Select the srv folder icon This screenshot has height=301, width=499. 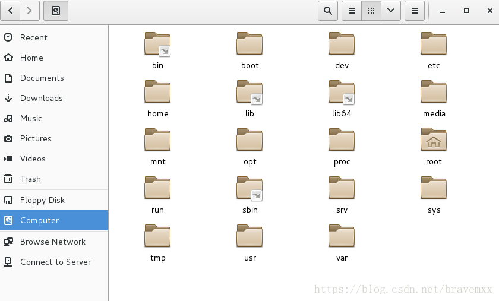342,188
